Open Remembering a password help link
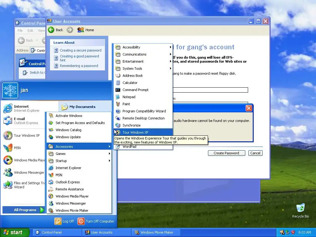 pyautogui.click(x=79, y=66)
